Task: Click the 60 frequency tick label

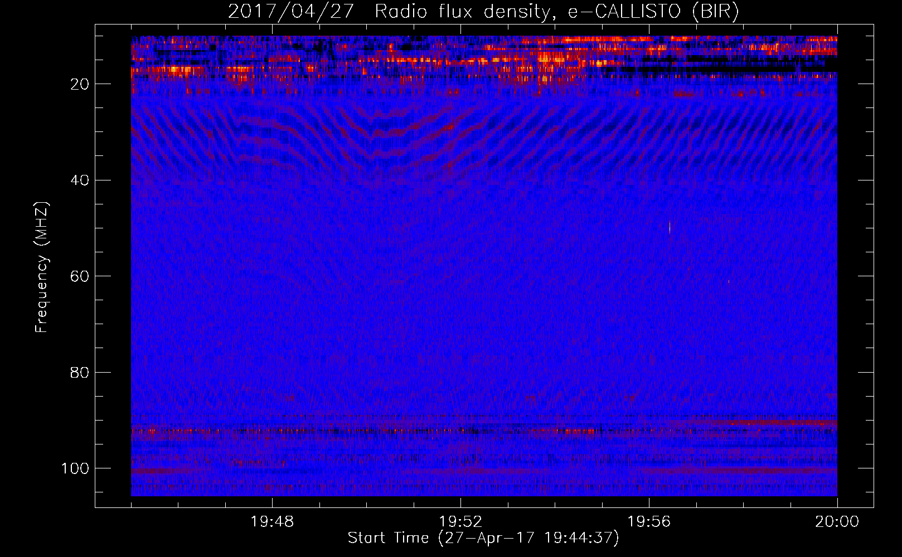Action: click(80, 276)
